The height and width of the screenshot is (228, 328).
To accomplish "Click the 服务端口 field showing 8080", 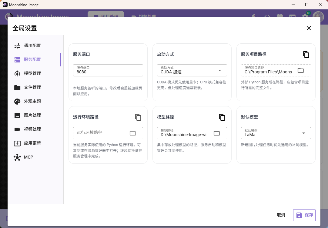I will (x=108, y=70).
